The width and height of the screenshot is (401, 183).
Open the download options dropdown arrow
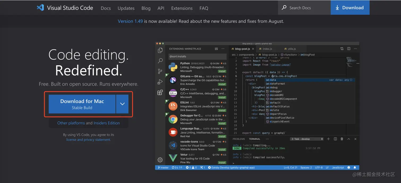point(122,104)
